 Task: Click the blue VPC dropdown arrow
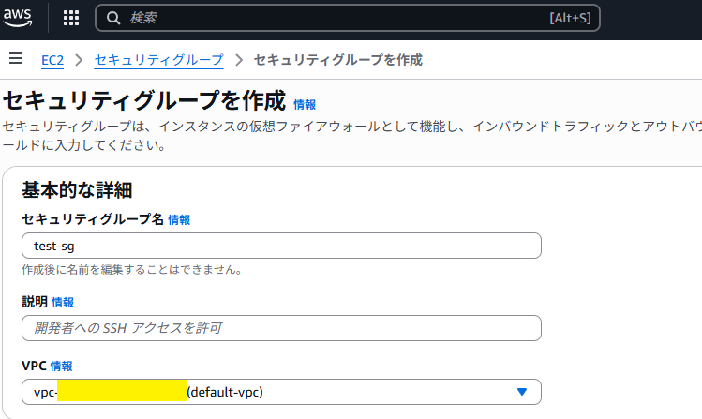tap(522, 392)
